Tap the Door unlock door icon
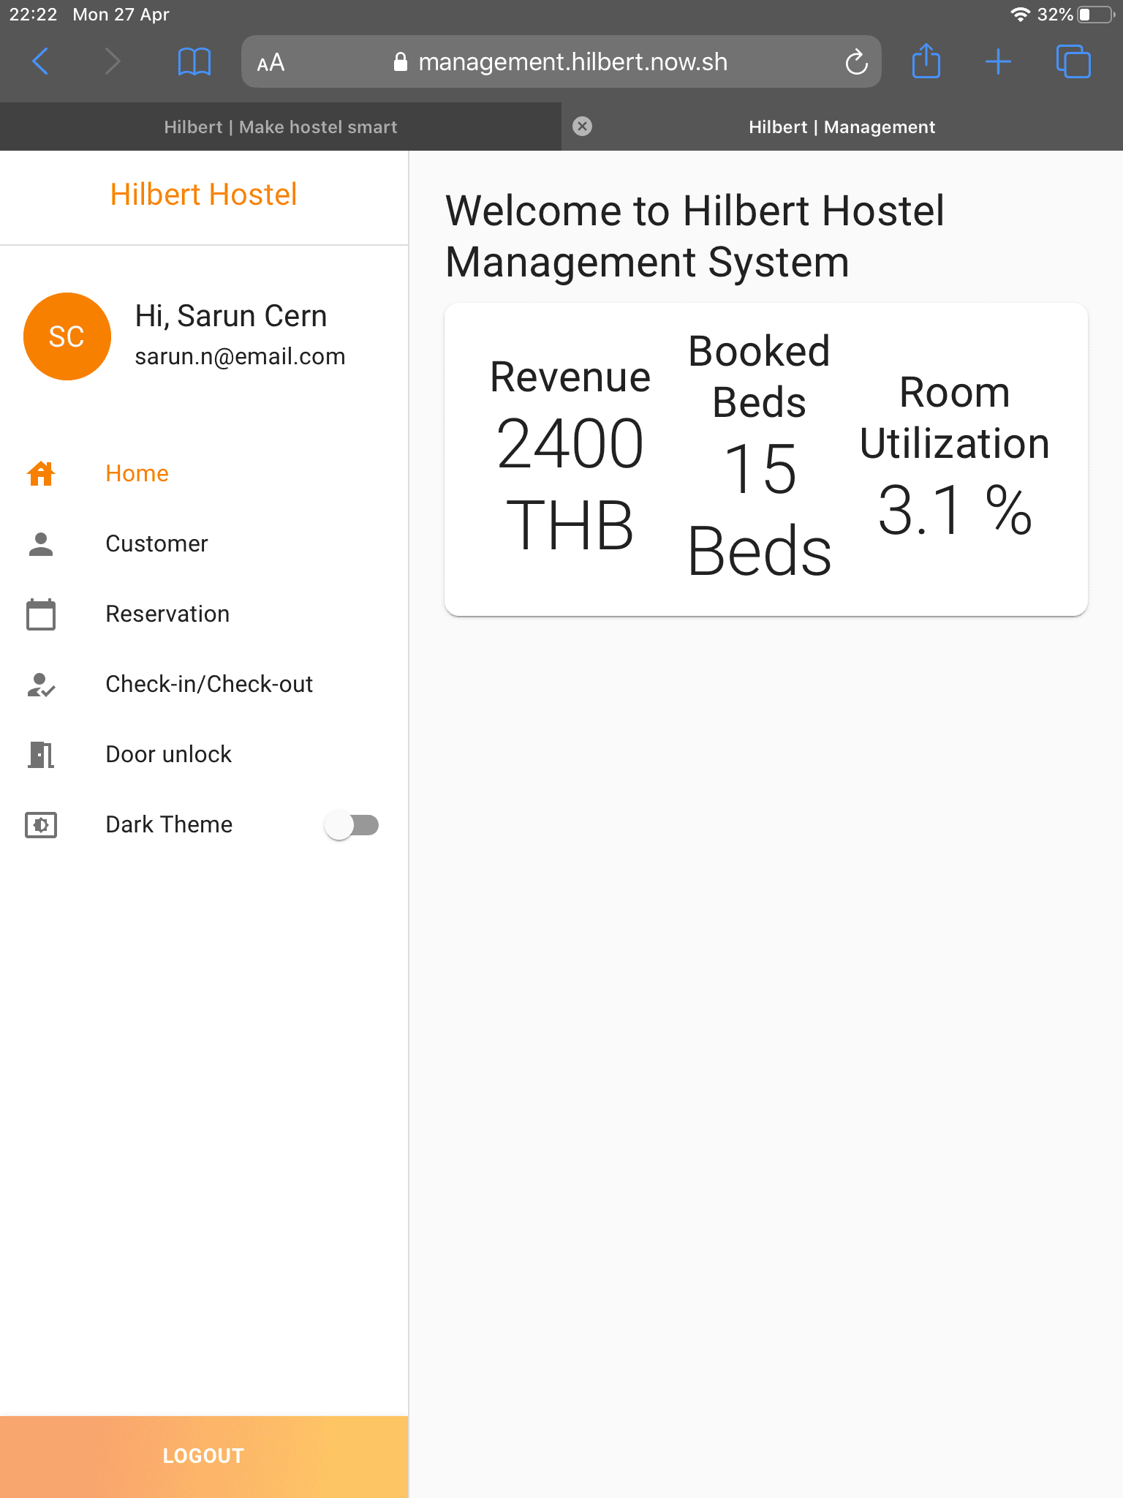Image resolution: width=1123 pixels, height=1498 pixels. pos(41,754)
